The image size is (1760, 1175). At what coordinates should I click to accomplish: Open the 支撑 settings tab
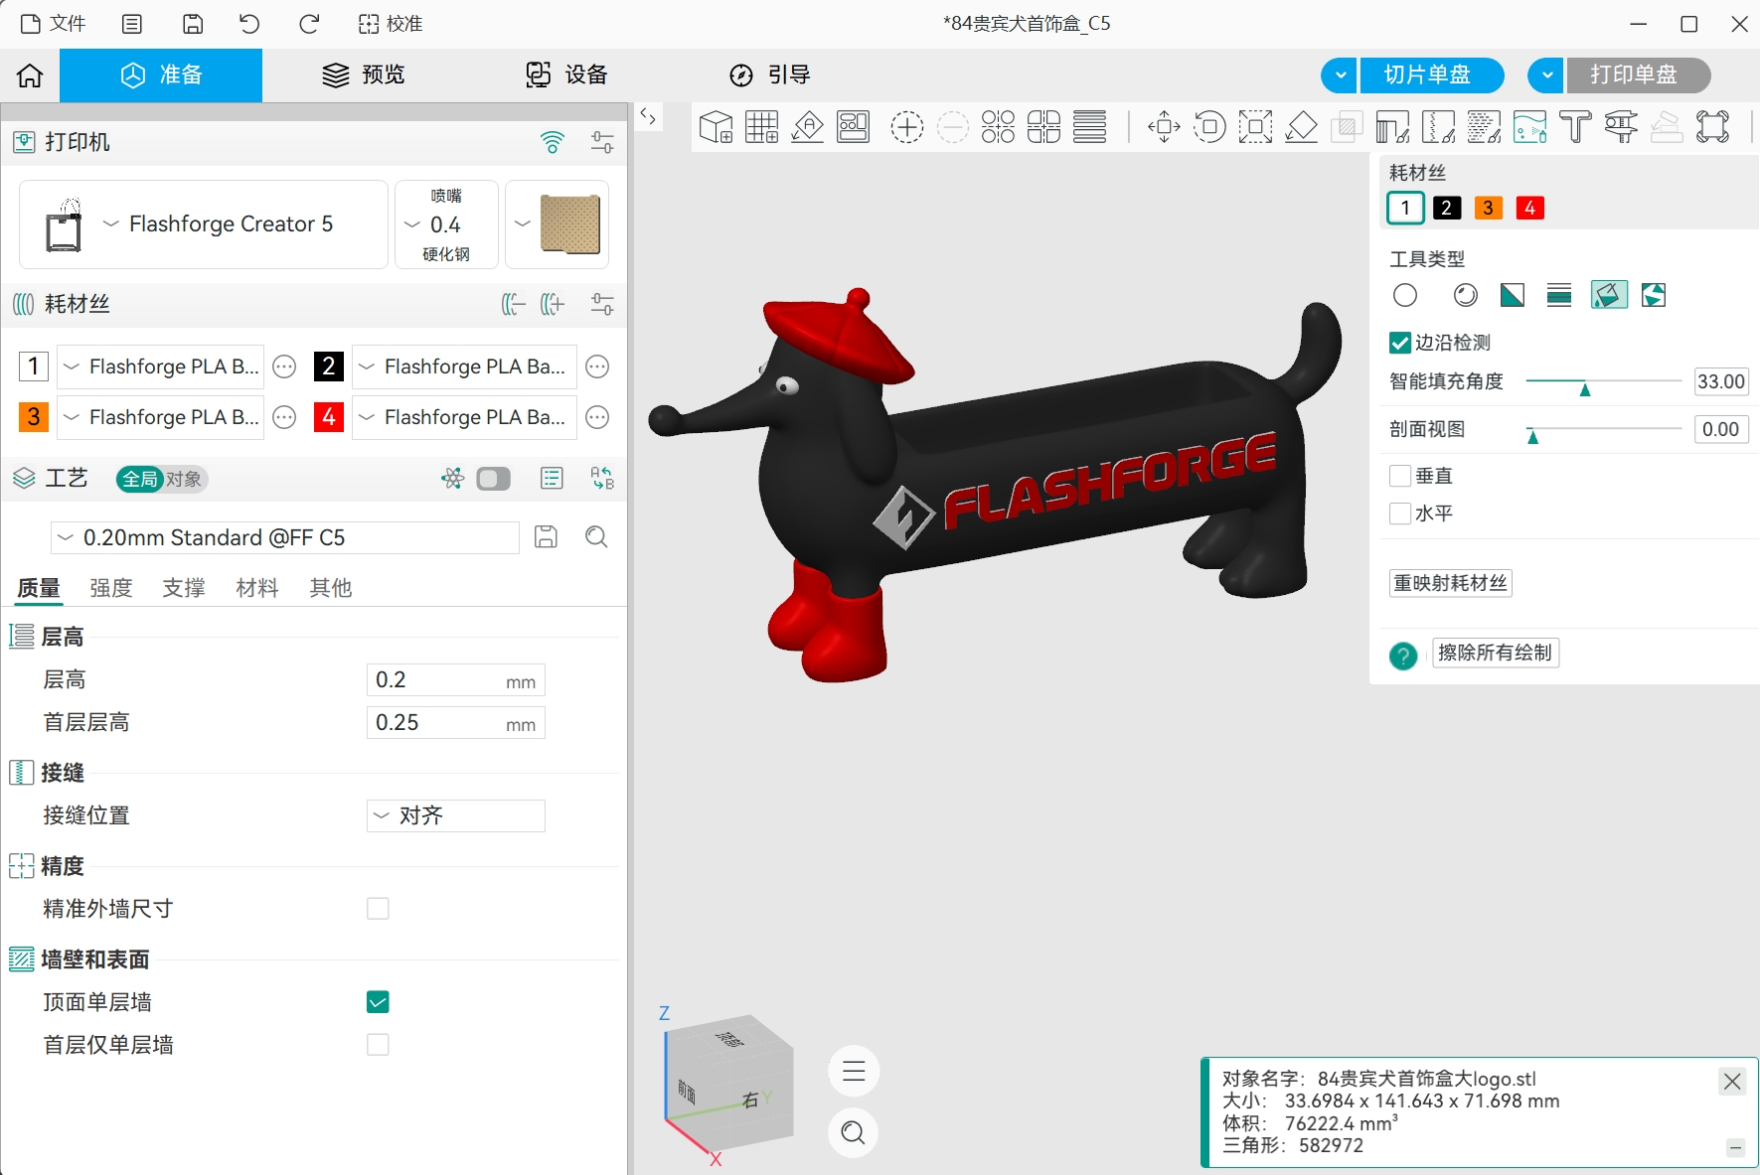point(184,588)
